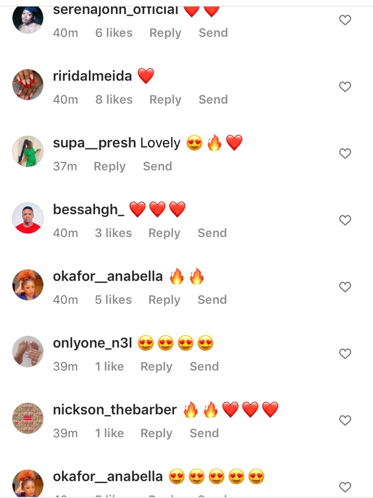373x498 pixels.
Task: Open onlyone_n3l username link
Action: [x=92, y=343]
